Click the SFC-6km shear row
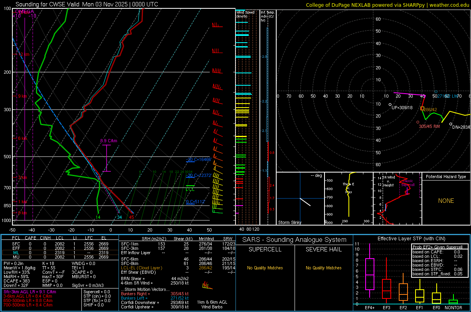 point(178,259)
